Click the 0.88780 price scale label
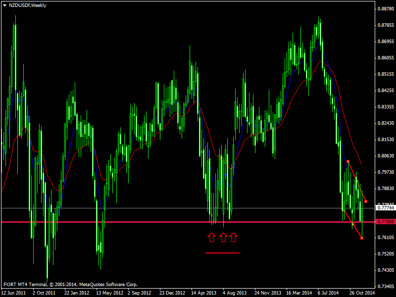Screen dimensions: 396x297 (x=386, y=9)
